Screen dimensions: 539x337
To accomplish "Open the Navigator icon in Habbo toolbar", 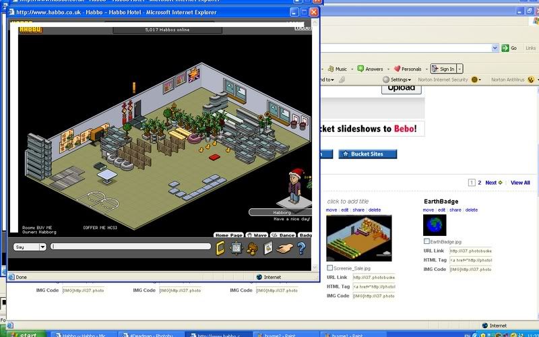I will click(x=236, y=248).
